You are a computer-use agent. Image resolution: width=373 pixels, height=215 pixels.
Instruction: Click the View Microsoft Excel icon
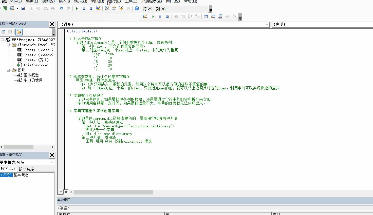5,9
